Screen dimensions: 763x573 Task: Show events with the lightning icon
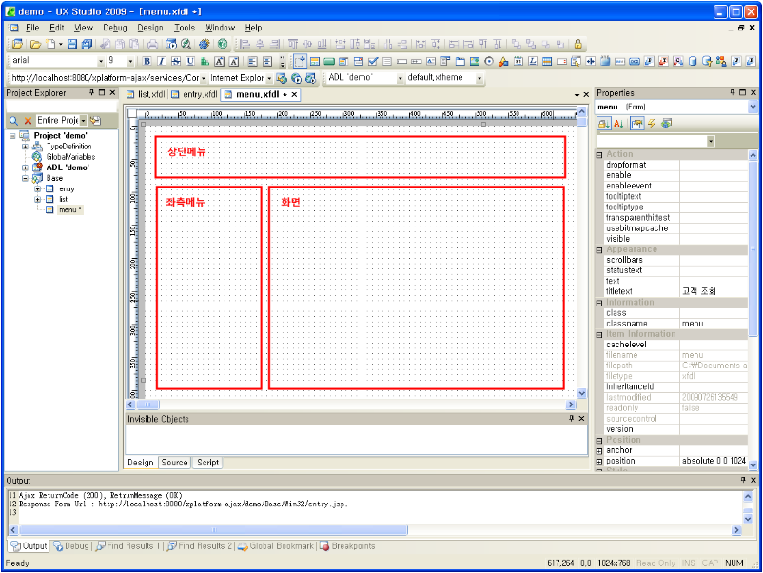point(651,124)
